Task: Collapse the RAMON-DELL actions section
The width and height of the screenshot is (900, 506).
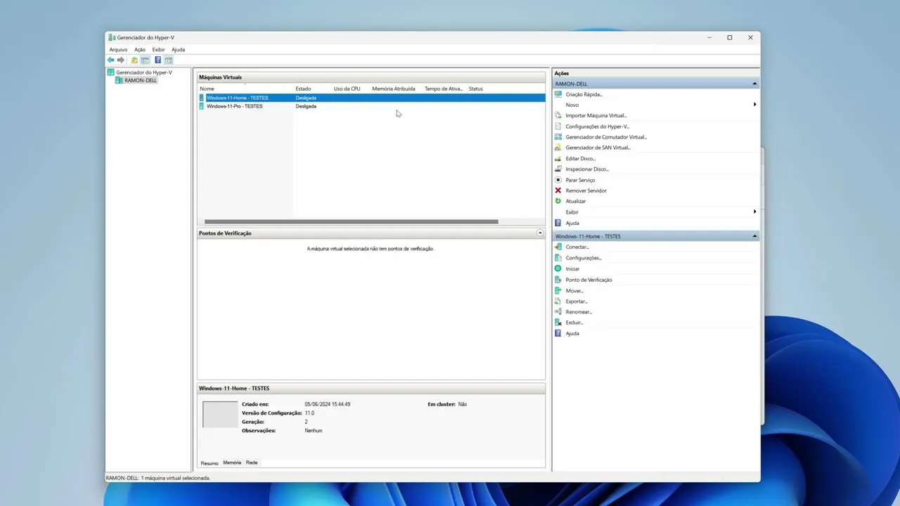Action: 754,84
